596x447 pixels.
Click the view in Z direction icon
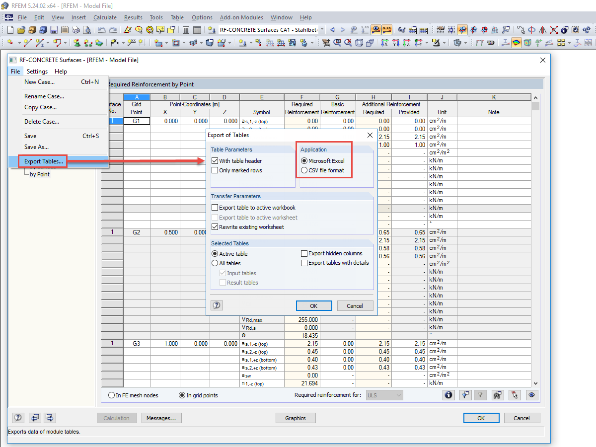coord(406,43)
